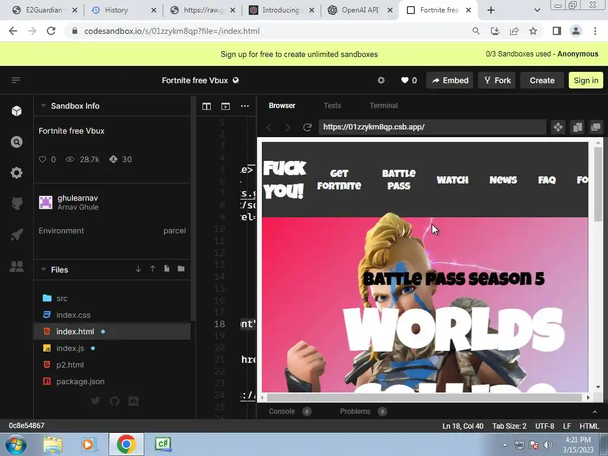Open Deployment rocket icon in sidebar
This screenshot has width=608, height=456.
pos(16,235)
